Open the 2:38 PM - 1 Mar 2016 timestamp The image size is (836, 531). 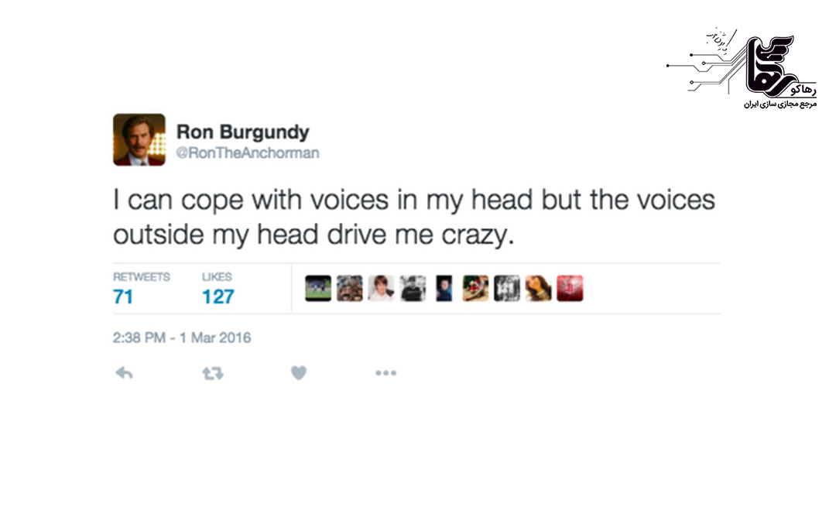(x=182, y=337)
